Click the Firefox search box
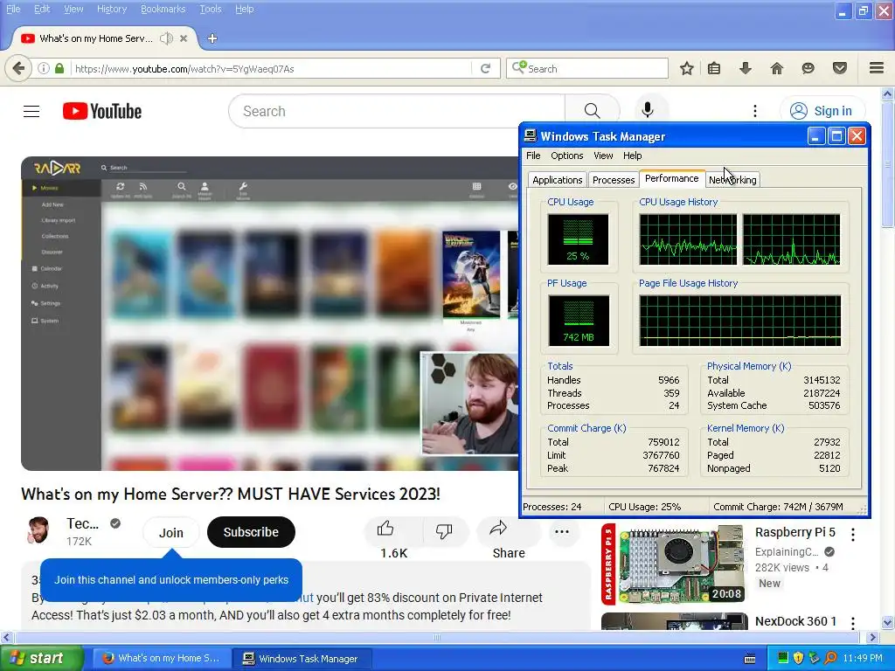 [586, 68]
